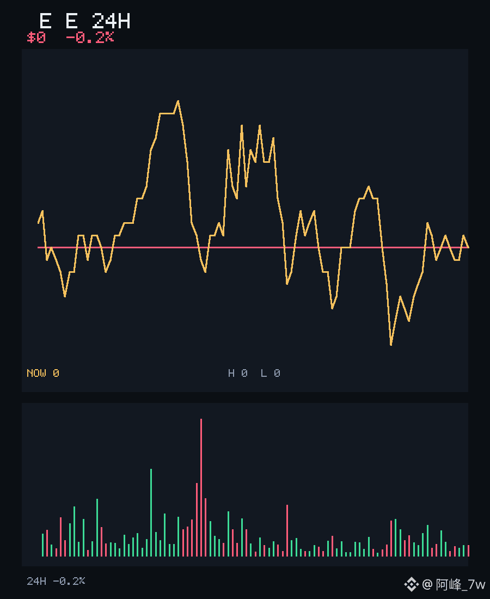Click the Binance diamond logo in the watermark
Viewport: 490px width, 599px height.
pyautogui.click(x=411, y=584)
